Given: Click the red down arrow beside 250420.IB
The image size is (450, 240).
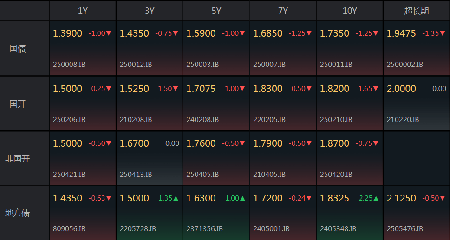Looking at the screenshot, I should 376,143.
